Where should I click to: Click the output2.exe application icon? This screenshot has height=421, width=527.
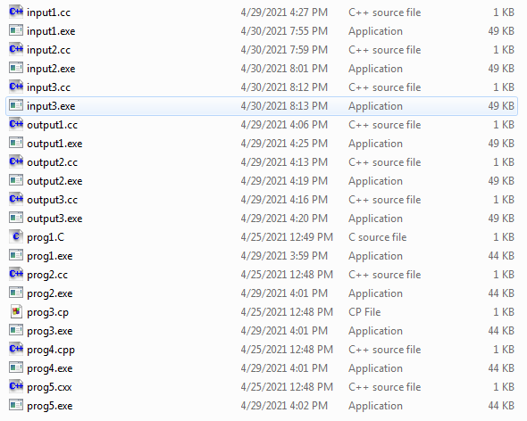coord(16,181)
